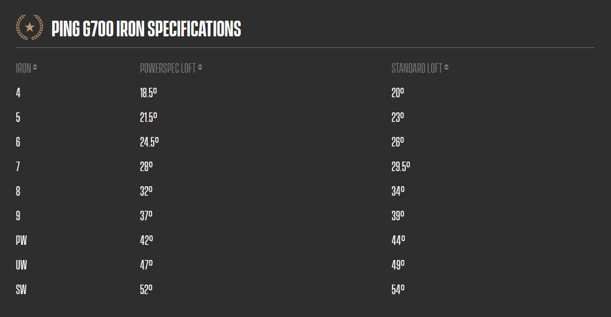Select the PW row label
611x317 pixels.
coord(21,240)
